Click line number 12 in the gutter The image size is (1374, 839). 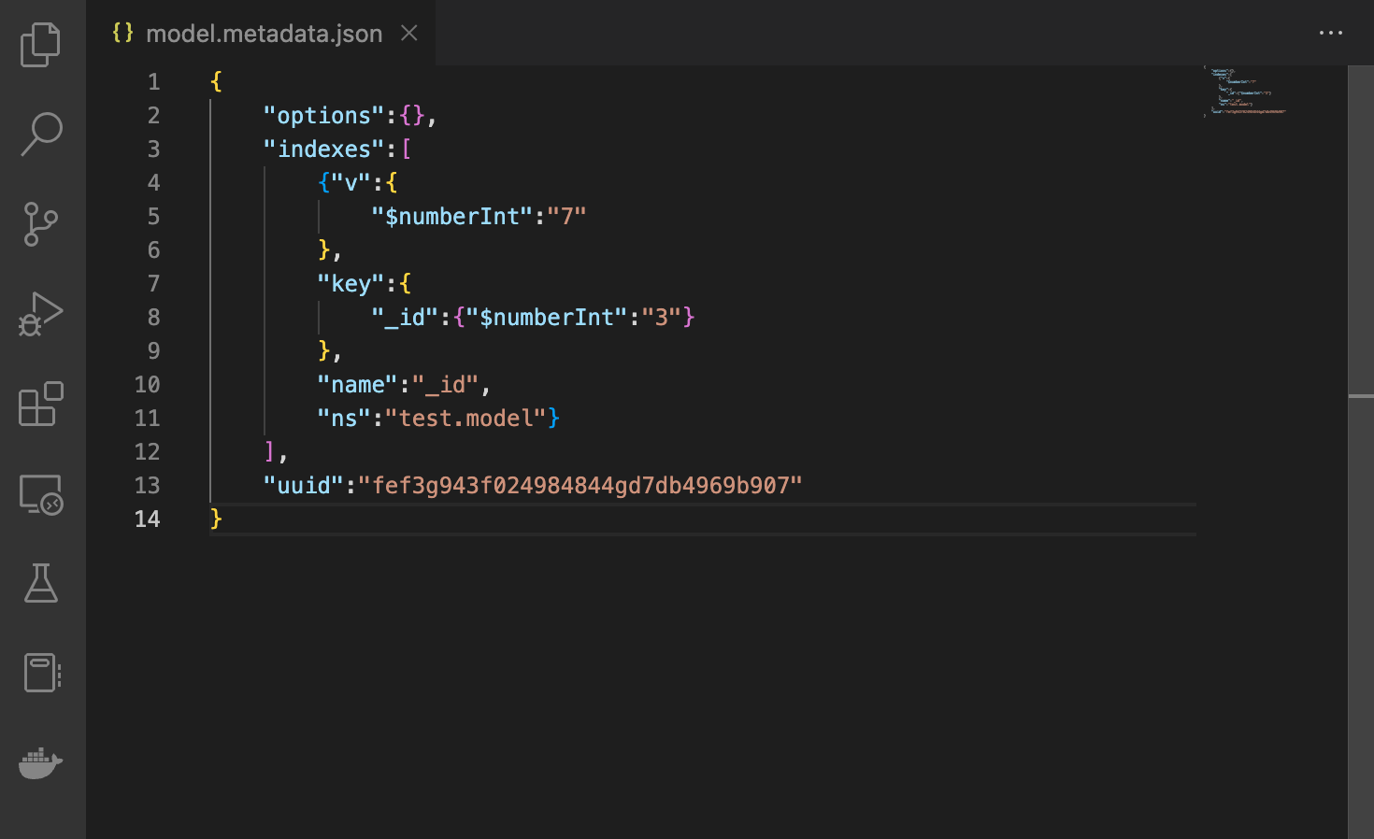147,452
